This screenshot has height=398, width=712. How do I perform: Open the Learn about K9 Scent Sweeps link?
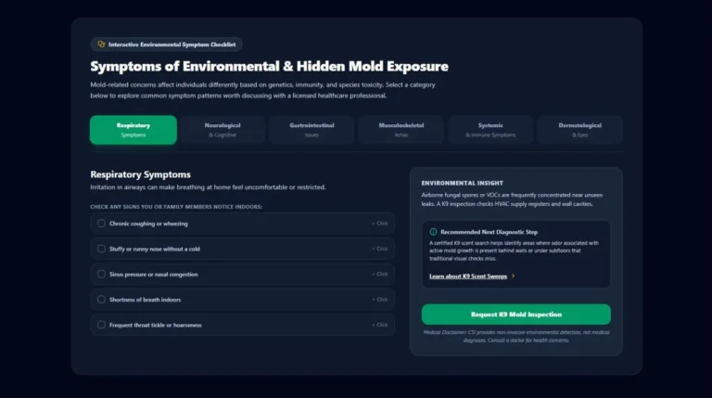[468, 276]
